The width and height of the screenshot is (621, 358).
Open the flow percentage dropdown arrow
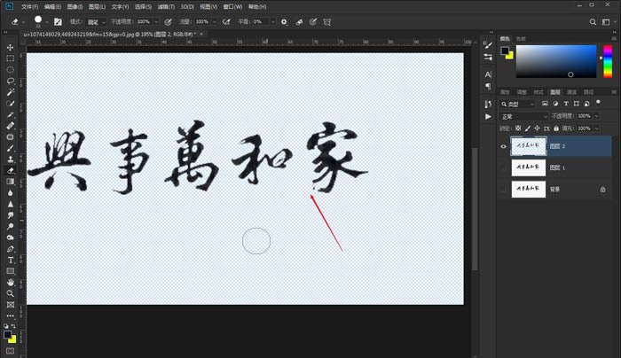pyautogui.click(x=215, y=22)
